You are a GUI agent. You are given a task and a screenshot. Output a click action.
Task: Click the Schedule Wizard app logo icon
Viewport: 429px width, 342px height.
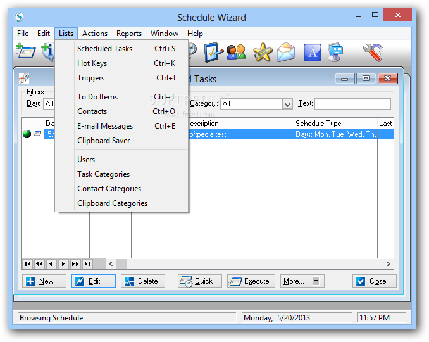[19, 17]
